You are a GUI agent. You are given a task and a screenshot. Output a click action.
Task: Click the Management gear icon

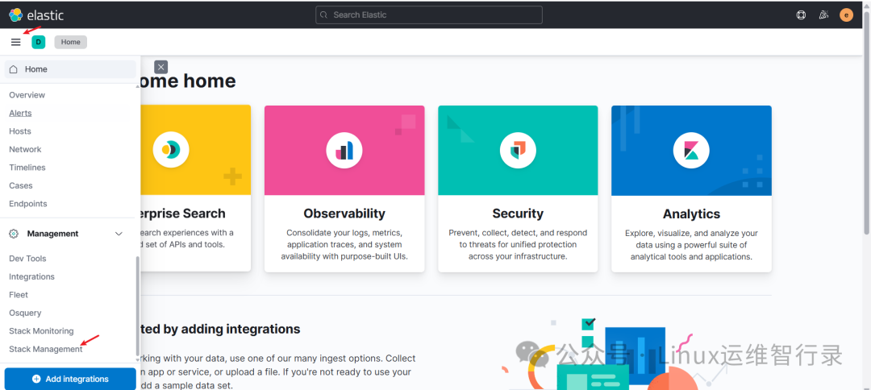click(14, 234)
